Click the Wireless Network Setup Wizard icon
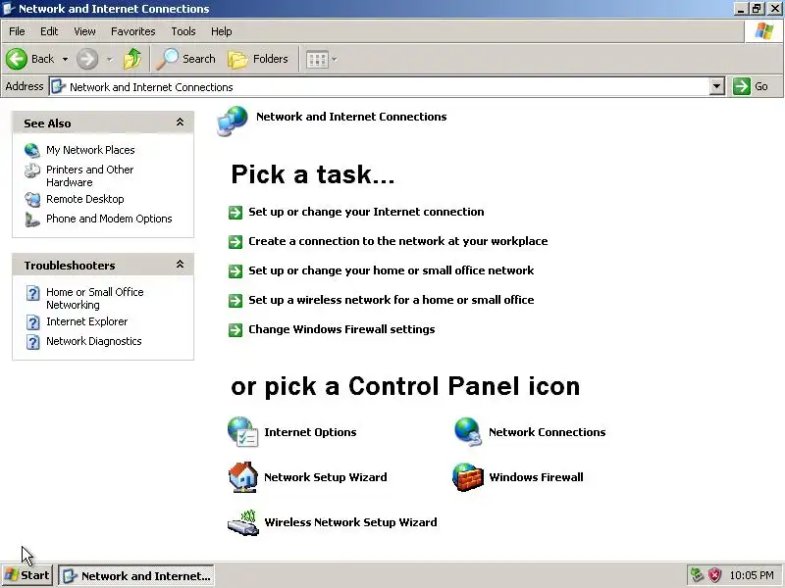Screen dimensions: 785x588 coord(243,523)
